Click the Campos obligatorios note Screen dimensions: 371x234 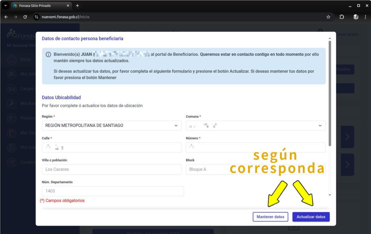[x=62, y=201]
